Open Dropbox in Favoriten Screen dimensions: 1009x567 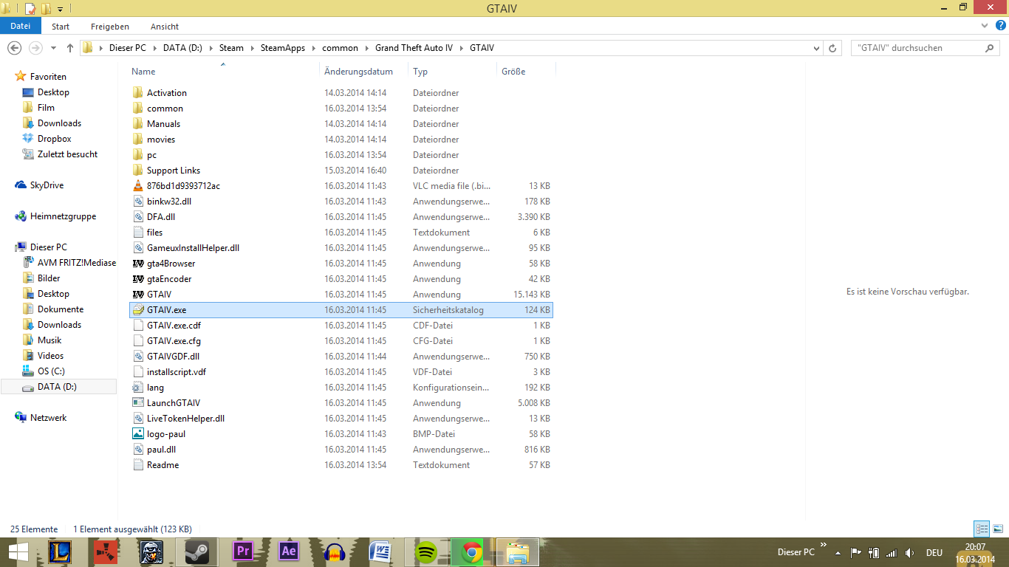55,139
